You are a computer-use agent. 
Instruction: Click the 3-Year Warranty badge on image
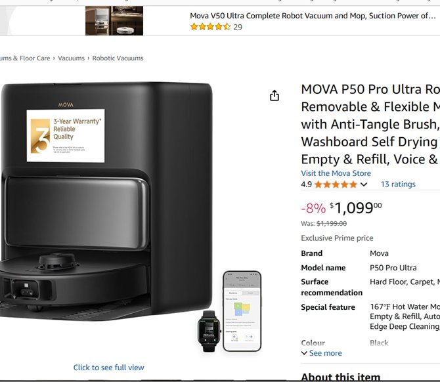pos(66,135)
